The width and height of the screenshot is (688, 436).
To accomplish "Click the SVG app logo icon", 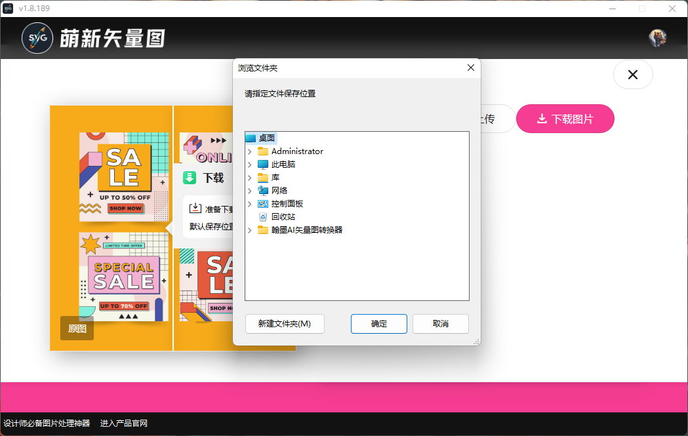I will 37,39.
